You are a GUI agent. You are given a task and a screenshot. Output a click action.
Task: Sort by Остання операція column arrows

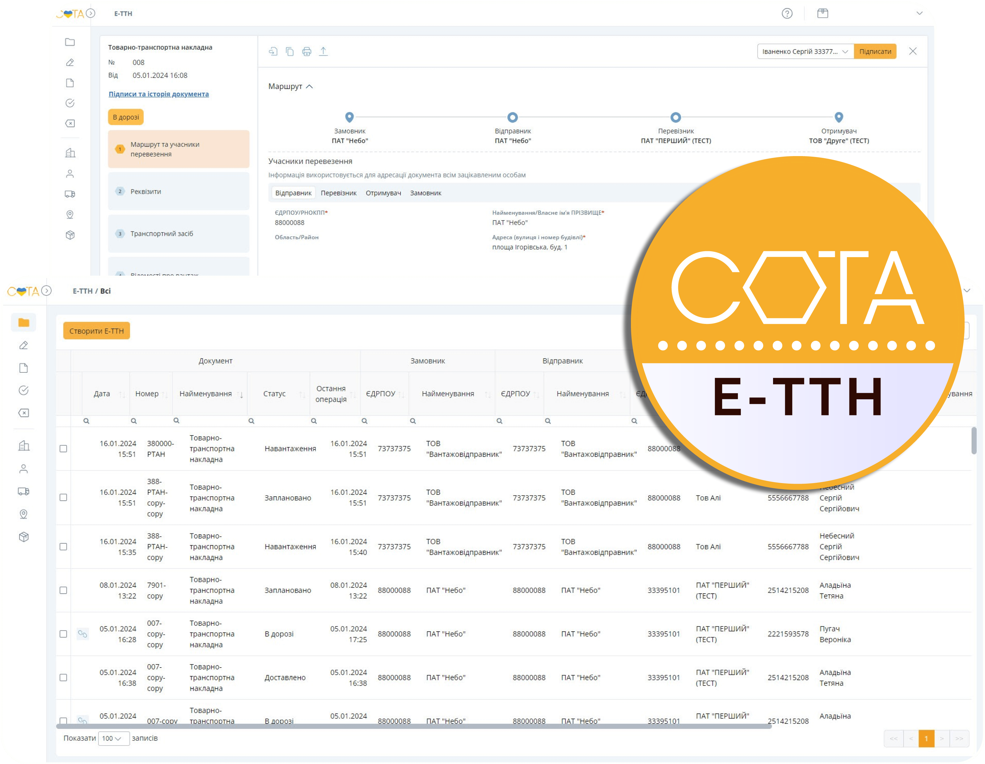click(x=353, y=394)
